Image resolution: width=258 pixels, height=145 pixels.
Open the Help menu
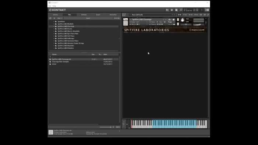coord(54,6)
